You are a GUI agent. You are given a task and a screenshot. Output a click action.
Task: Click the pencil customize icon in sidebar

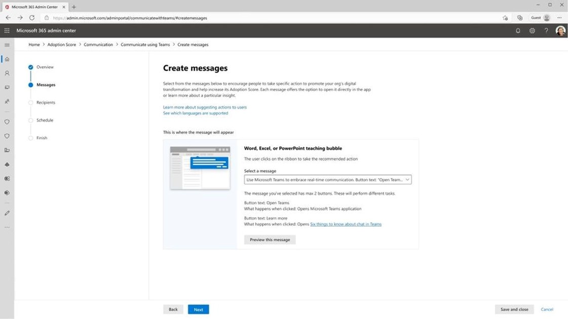point(7,213)
